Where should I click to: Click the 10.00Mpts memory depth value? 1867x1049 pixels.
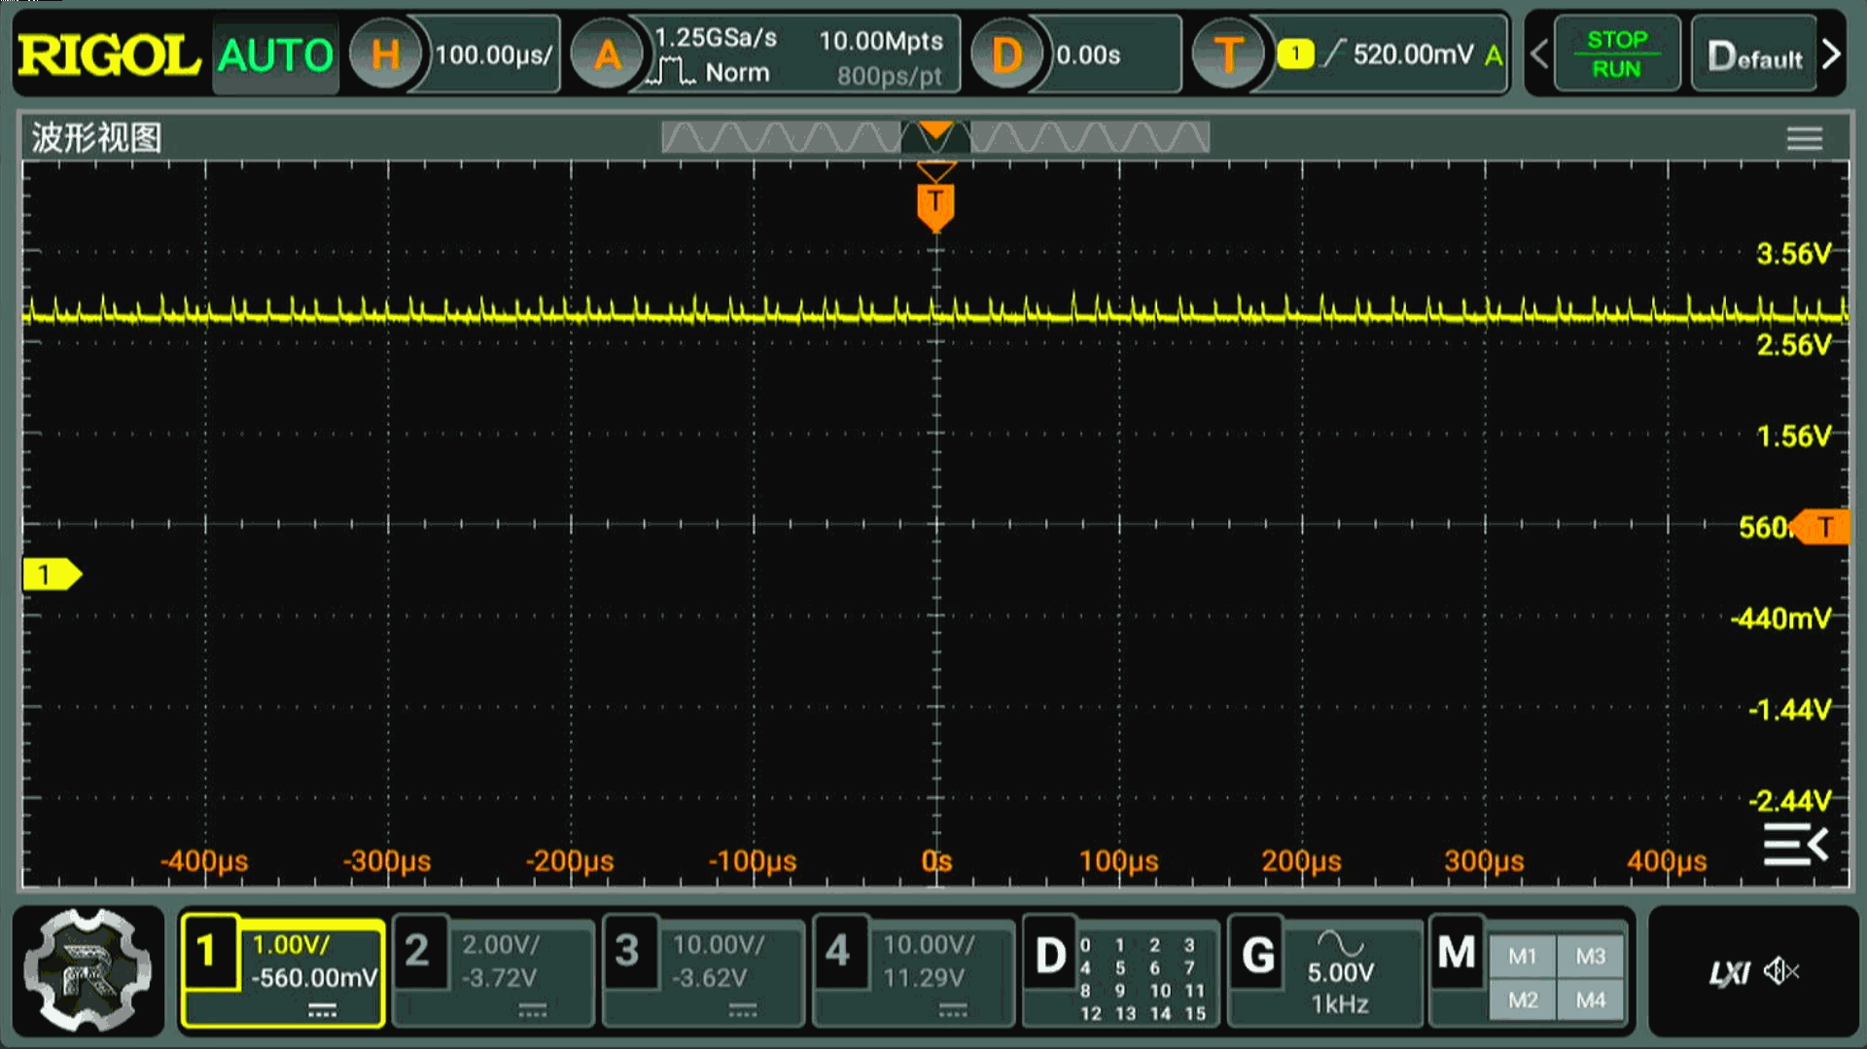(881, 41)
